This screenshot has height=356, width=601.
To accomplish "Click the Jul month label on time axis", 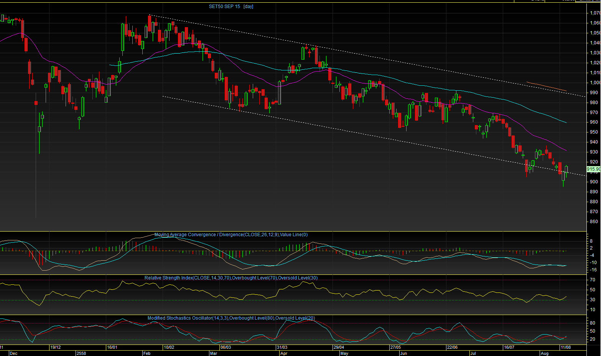I will pos(473,353).
